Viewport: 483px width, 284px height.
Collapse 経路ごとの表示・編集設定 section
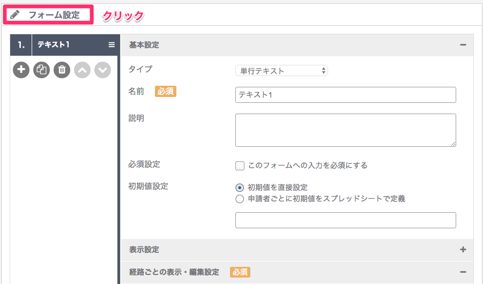click(463, 272)
